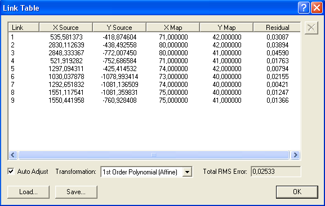
Task: Click X Source value 2830,112639
Action: pyautogui.click(x=66, y=45)
